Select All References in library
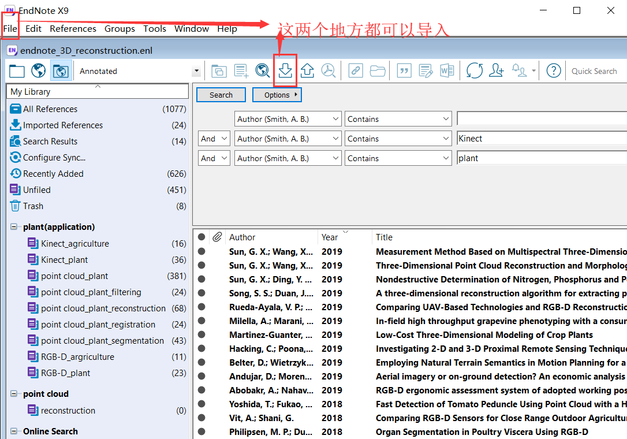 (98, 109)
